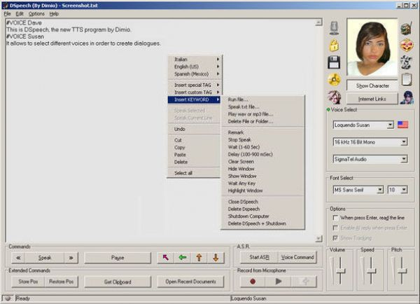Enable 'When press Enter, read the line'

335,218
